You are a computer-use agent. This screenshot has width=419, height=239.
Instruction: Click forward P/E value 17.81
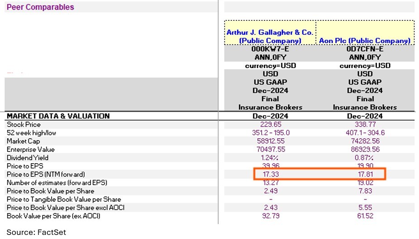365,175
